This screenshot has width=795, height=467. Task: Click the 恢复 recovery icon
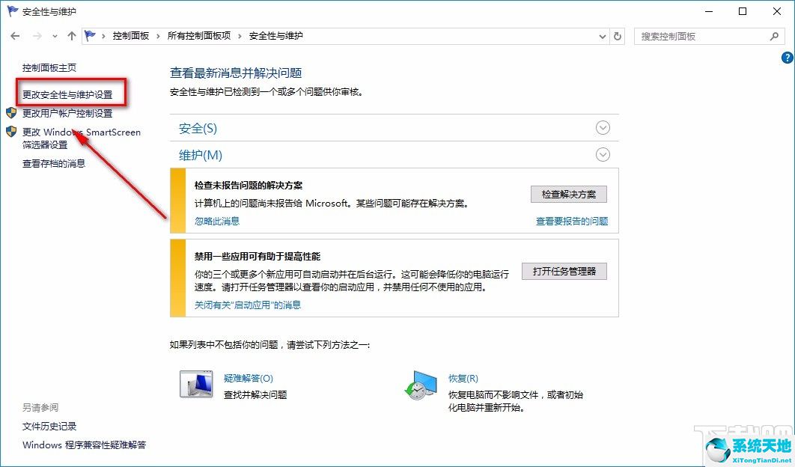click(x=423, y=384)
